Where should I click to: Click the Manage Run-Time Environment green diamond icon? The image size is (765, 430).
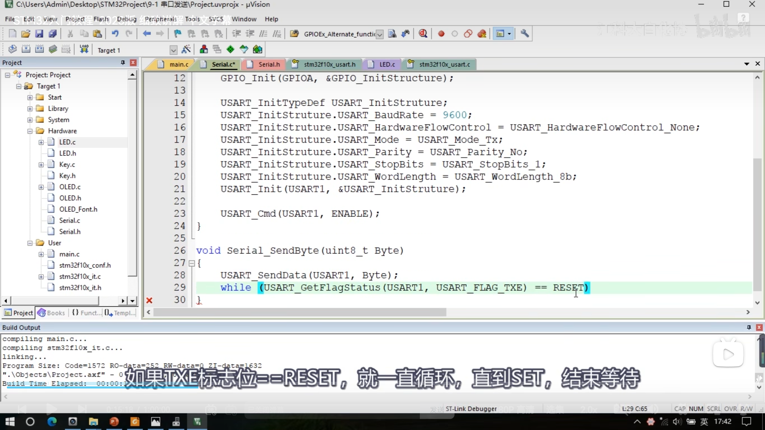[230, 49]
